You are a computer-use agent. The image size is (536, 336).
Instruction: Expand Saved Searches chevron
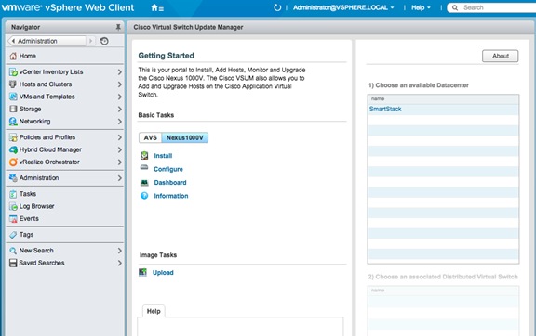tap(120, 263)
